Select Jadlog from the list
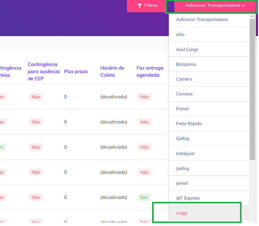Image resolution: width=259 pixels, height=226 pixels. [x=209, y=169]
